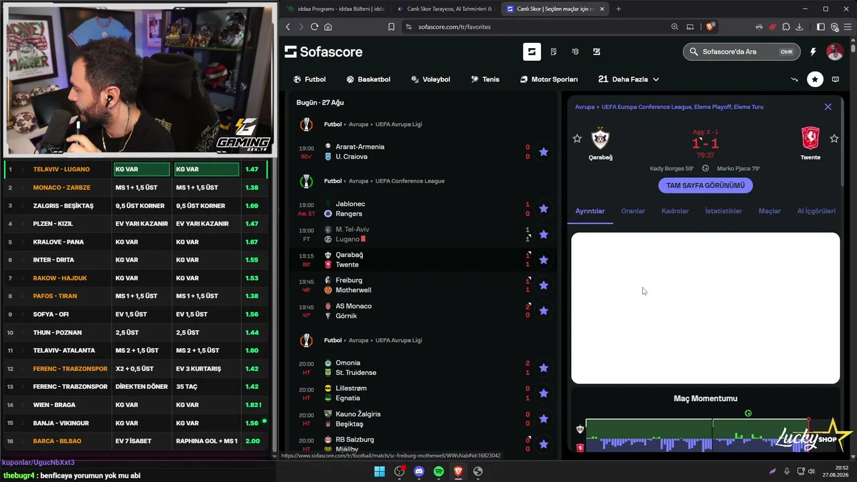Open Spotify from the taskbar
The image size is (857, 482).
439,471
